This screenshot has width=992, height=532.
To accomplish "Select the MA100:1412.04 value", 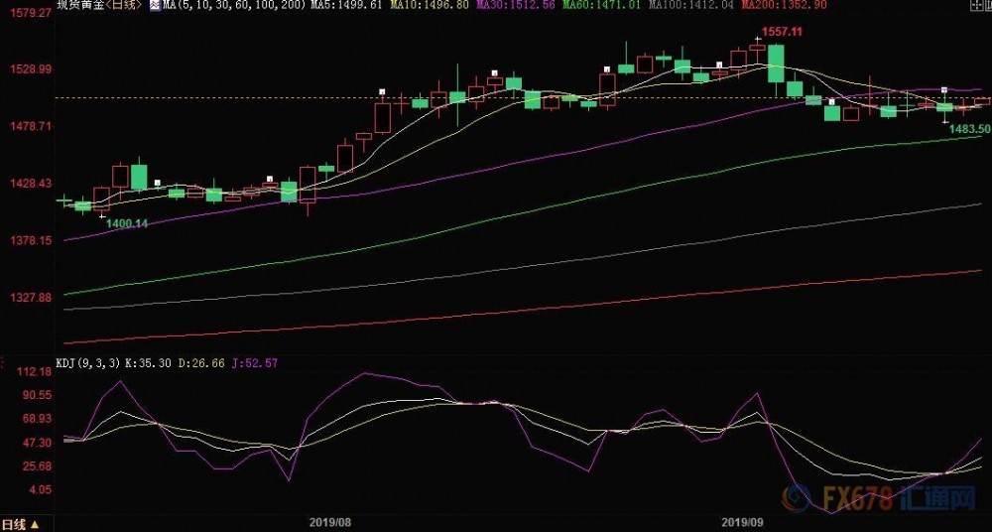I will point(690,5).
